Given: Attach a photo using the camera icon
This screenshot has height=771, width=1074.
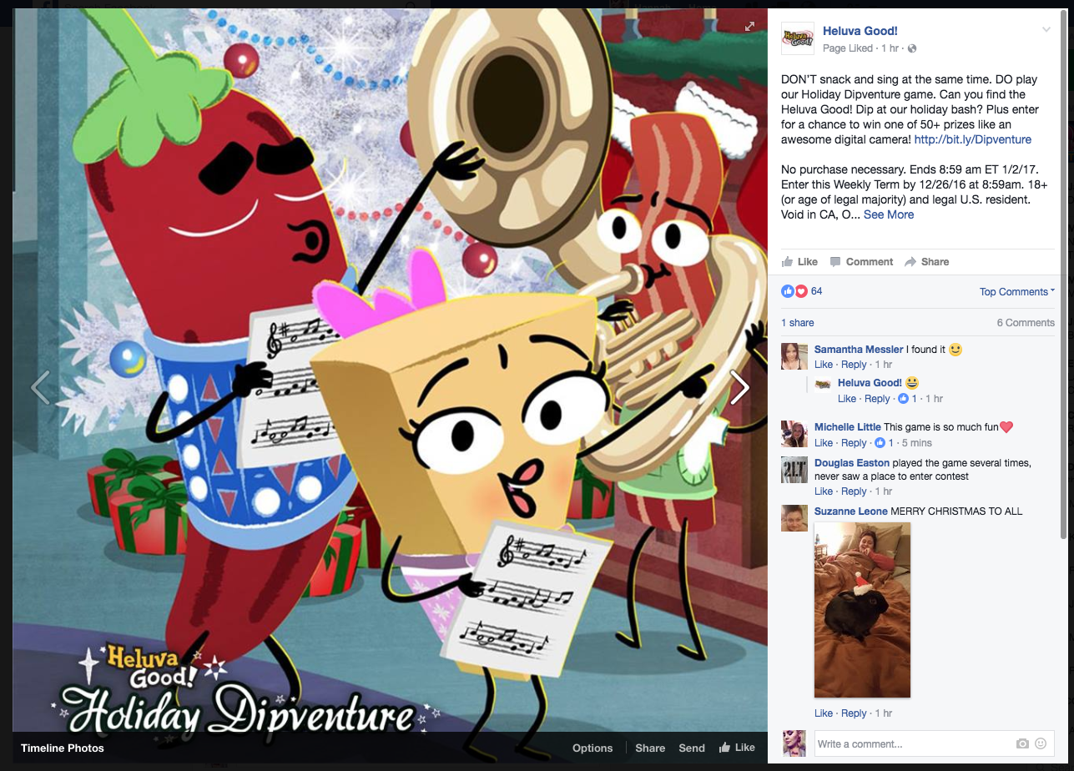Looking at the screenshot, I should point(1022,743).
